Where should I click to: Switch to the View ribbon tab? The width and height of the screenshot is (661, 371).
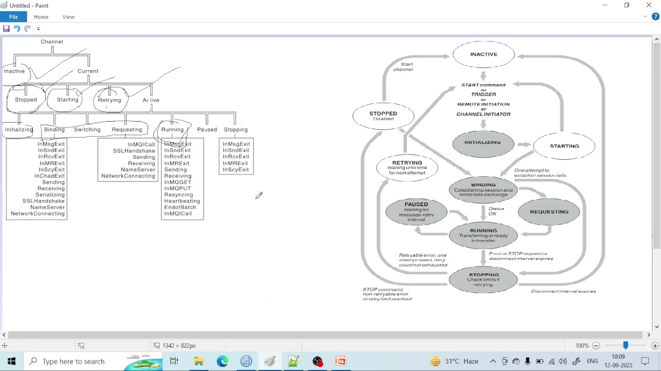pyautogui.click(x=69, y=17)
